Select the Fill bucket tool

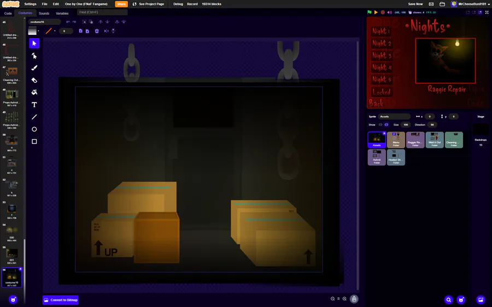tap(34, 92)
